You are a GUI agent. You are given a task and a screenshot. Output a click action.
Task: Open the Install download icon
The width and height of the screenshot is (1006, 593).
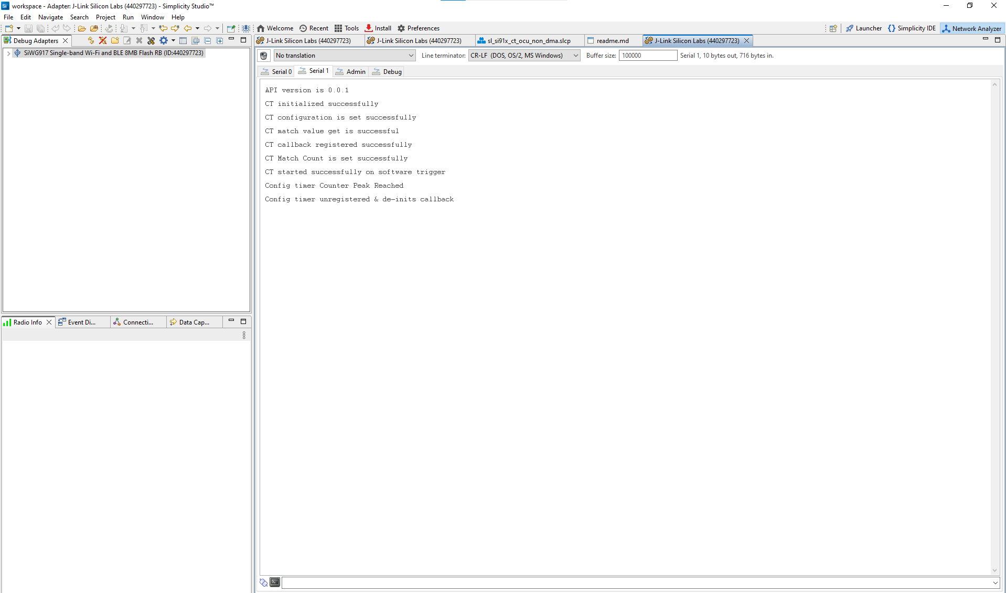click(x=369, y=28)
